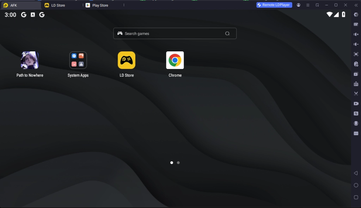
Task: Click the shake device icon
Action: click(356, 124)
